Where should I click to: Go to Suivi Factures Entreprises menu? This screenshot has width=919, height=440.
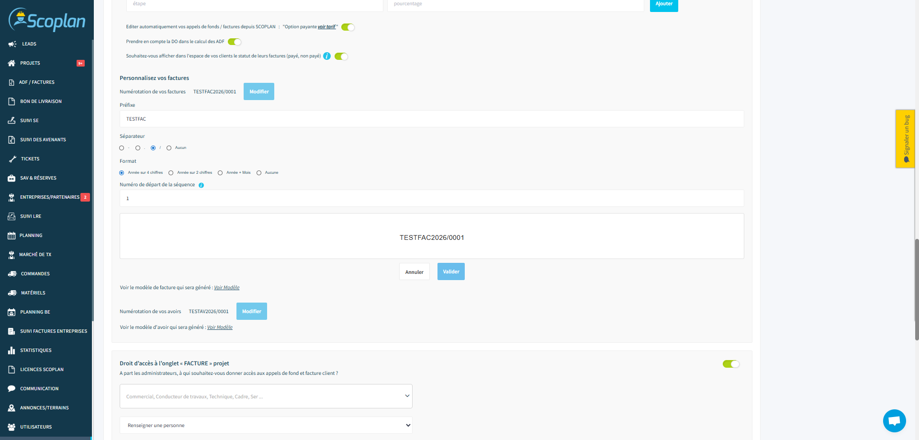pyautogui.click(x=53, y=331)
